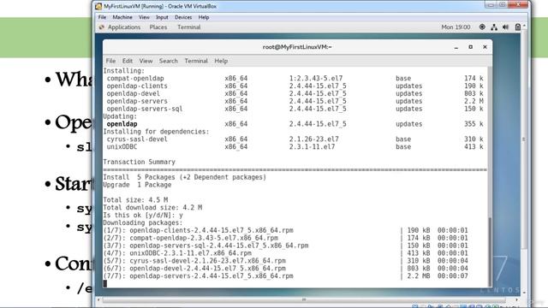
Task: Click left arrow of horizontal scrollbar
Action: (98, 299)
